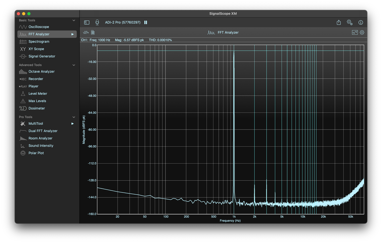382x243 pixels.
Task: Click the 1 kHz peak on the spectrum
Action: [234, 52]
